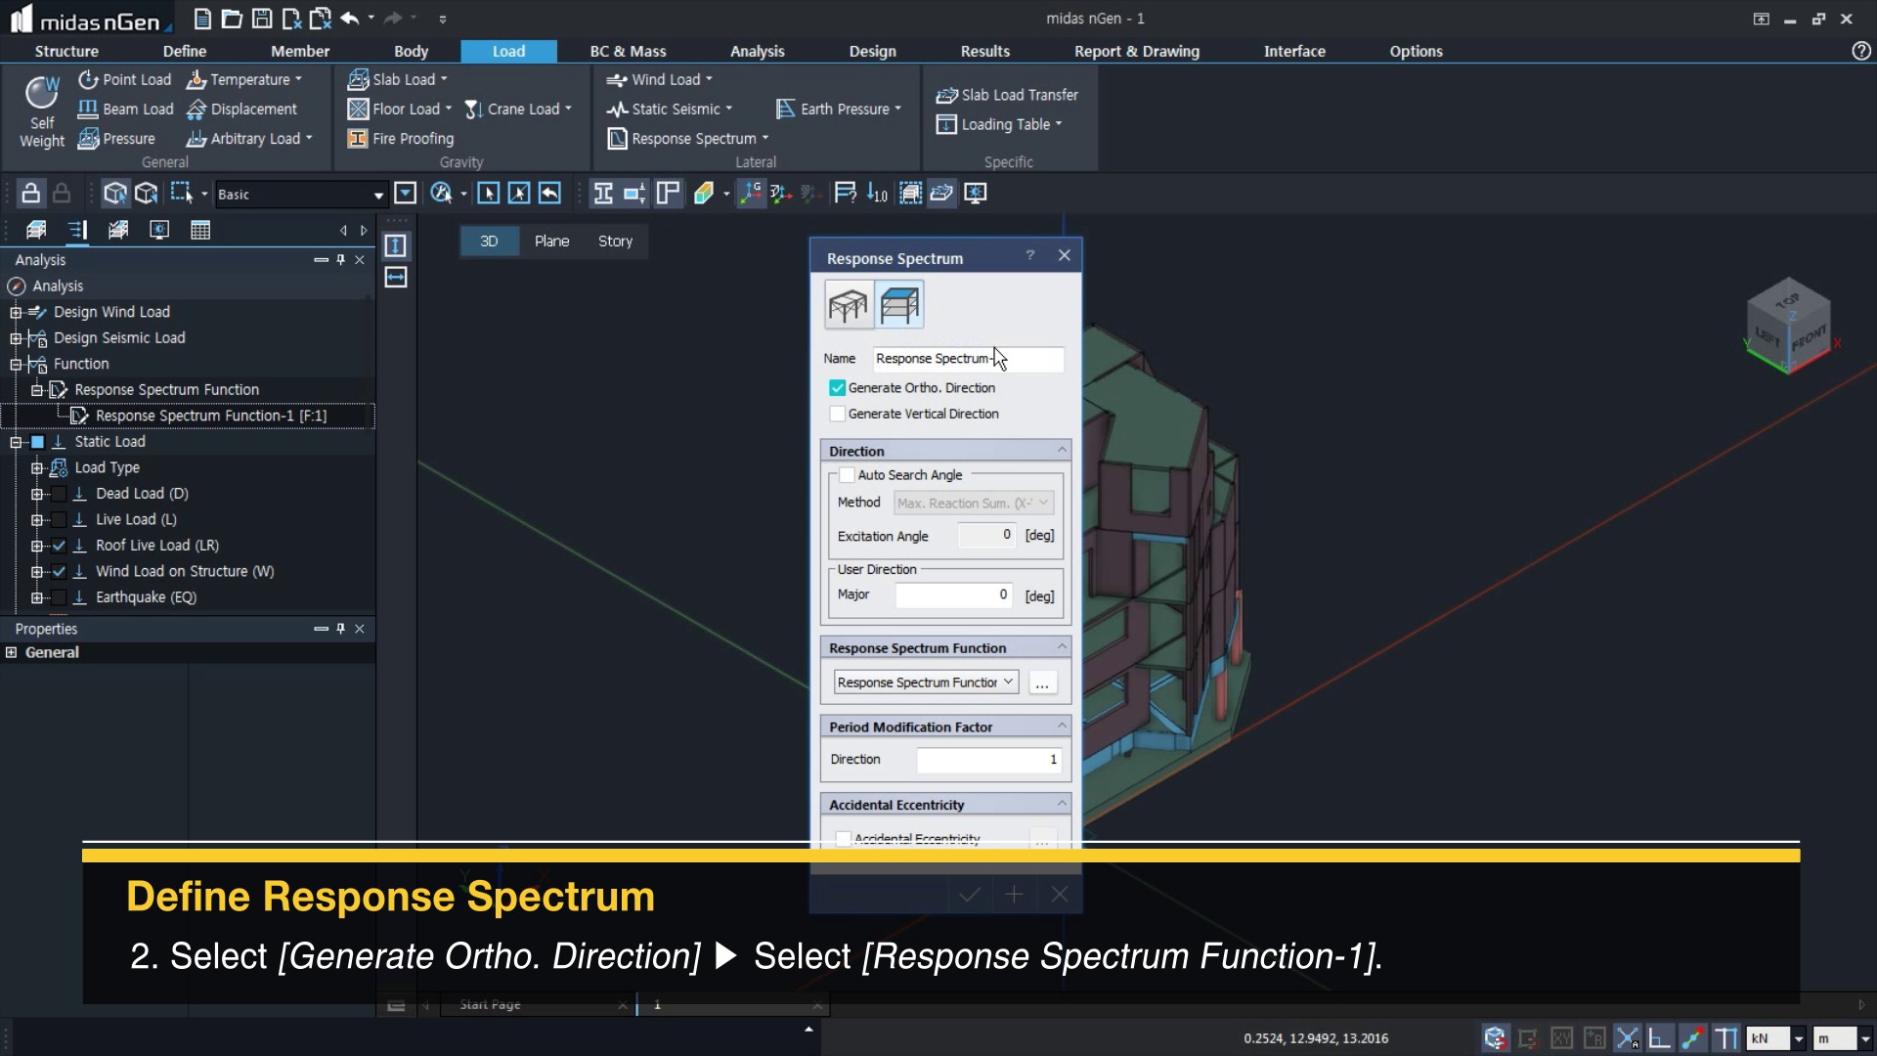Close the Response Spectrum dialog
The width and height of the screenshot is (1877, 1056).
click(1065, 256)
